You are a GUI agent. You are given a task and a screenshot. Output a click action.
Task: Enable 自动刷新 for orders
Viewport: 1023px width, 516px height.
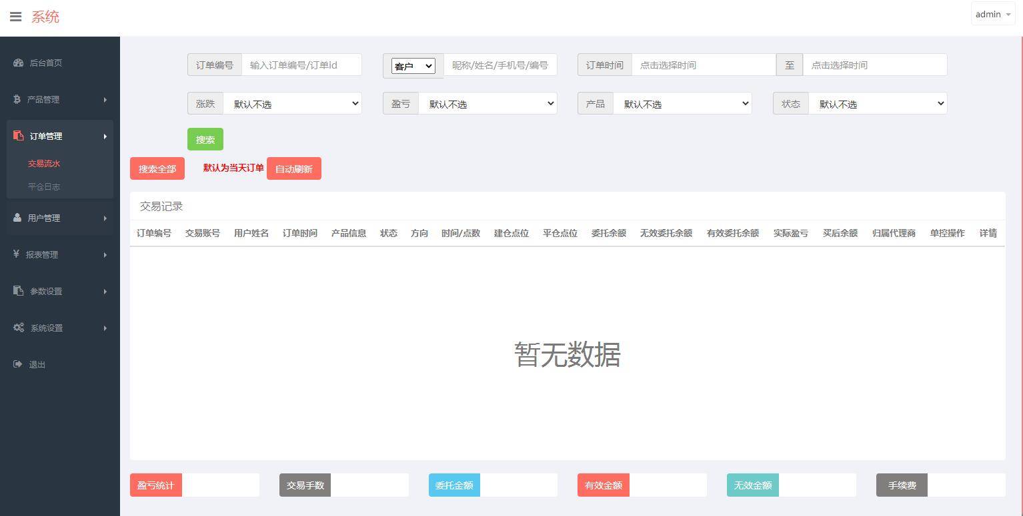point(293,168)
